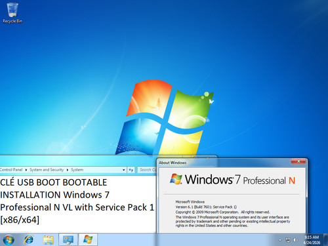Viewport: 328px width, 246px height.
Task: Click the System breadcrumb item
Action: point(77,170)
